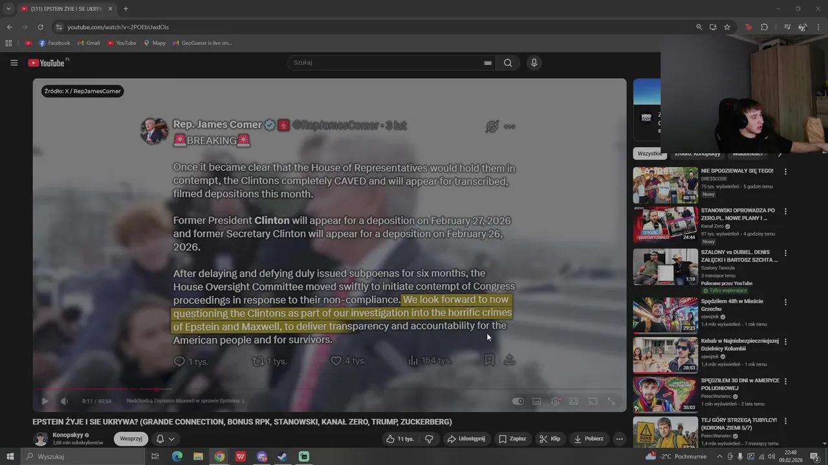
Task: Open the Gmail bookmark
Action: click(89, 43)
